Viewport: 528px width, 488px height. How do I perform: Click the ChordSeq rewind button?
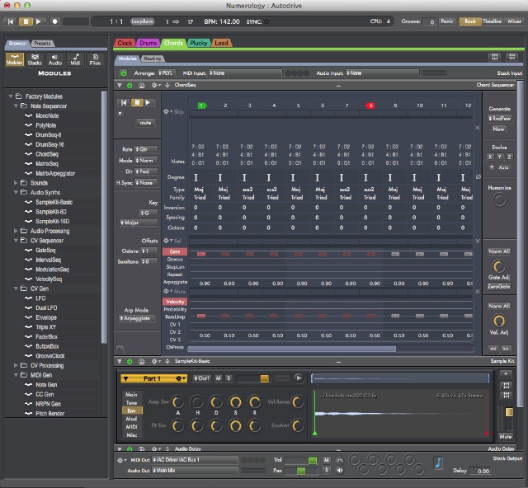124,102
